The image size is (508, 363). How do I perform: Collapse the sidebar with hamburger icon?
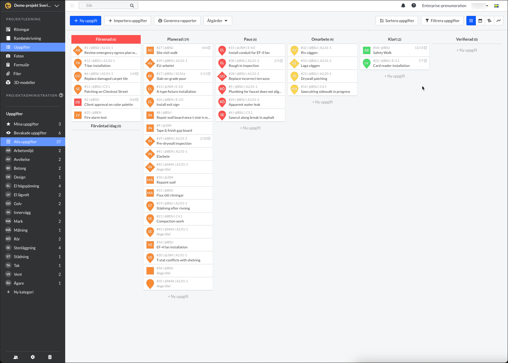(72, 6)
